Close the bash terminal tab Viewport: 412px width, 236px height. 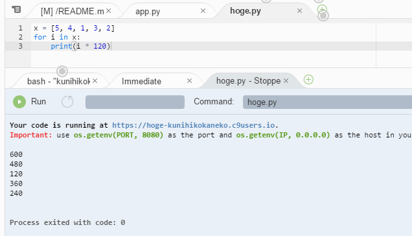click(x=95, y=81)
